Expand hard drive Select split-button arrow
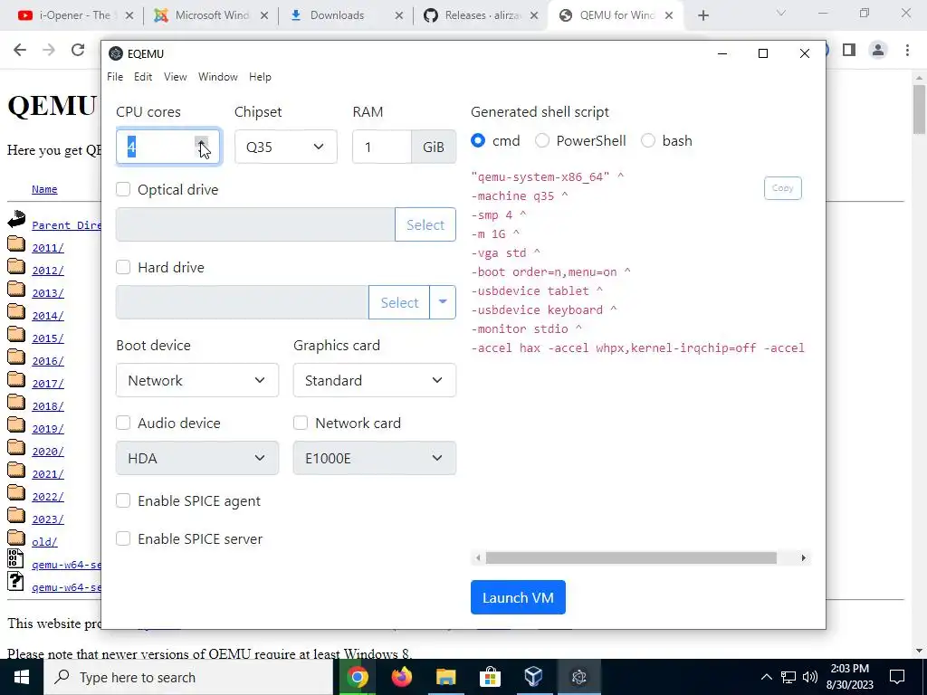 443,302
